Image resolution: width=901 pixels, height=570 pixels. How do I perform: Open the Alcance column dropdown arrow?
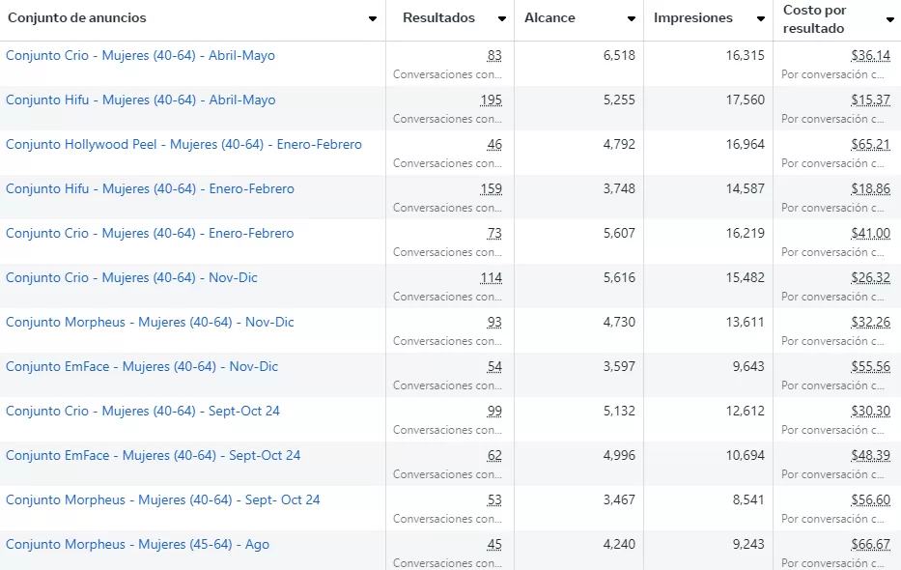coord(631,19)
